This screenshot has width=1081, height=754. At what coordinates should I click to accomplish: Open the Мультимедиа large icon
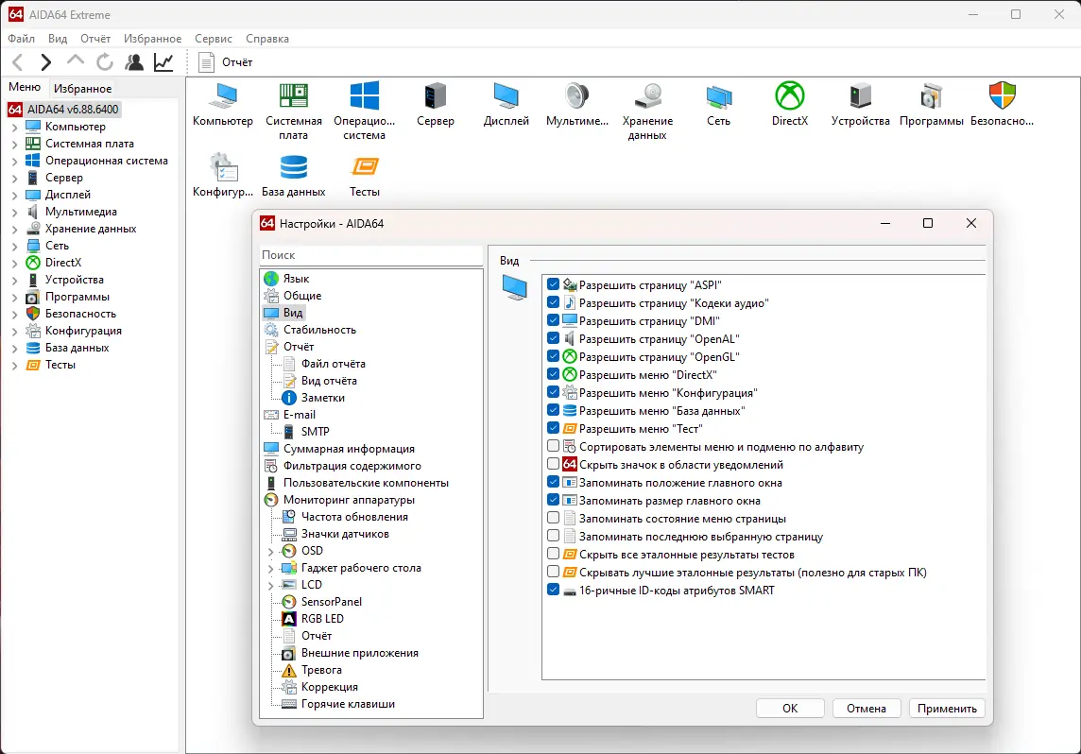click(x=577, y=105)
